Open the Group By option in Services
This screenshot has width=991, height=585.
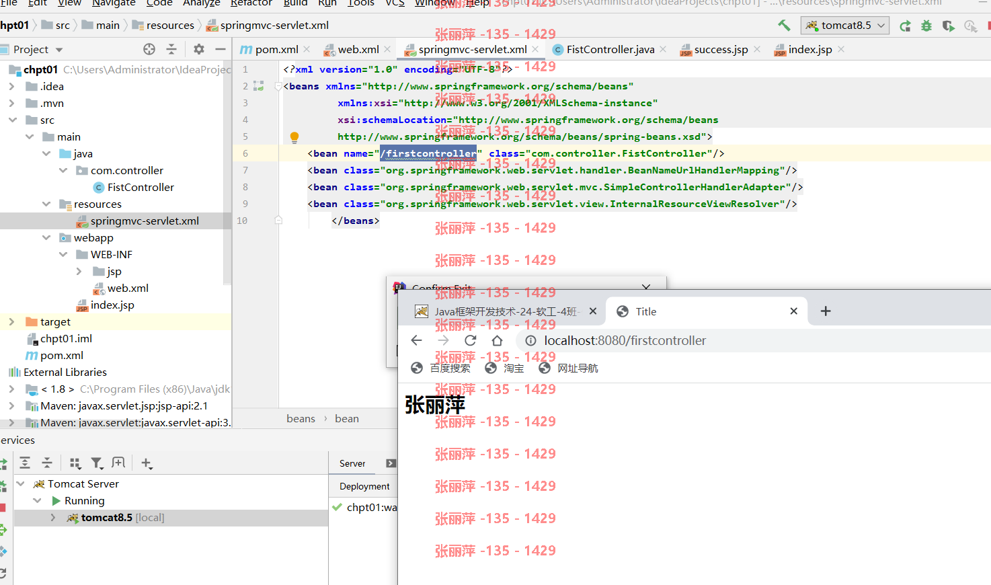point(75,463)
